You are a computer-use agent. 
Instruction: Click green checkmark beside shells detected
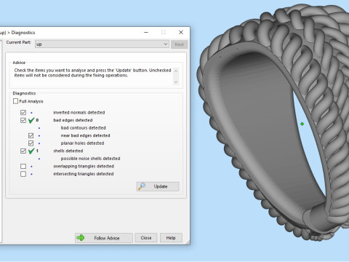31,151
